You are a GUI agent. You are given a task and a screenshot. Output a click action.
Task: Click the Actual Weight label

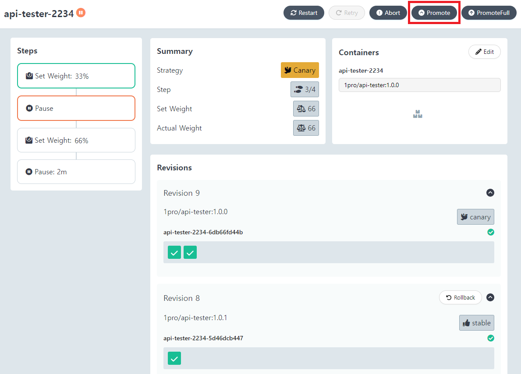[x=179, y=128]
